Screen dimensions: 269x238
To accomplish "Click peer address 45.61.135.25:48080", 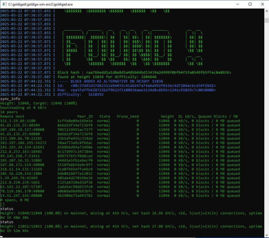I will pyautogui.click(x=20, y=134).
